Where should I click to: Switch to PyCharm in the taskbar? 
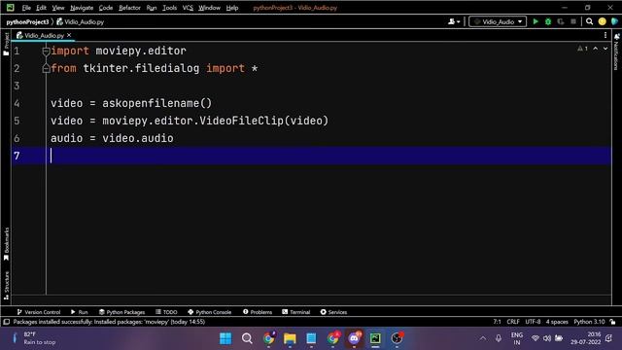tap(375, 338)
